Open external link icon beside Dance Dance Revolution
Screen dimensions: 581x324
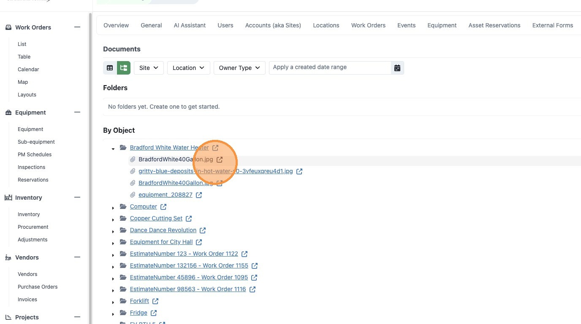pos(203,230)
